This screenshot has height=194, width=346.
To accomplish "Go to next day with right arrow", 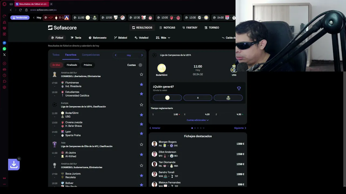I will [x=142, y=55].
